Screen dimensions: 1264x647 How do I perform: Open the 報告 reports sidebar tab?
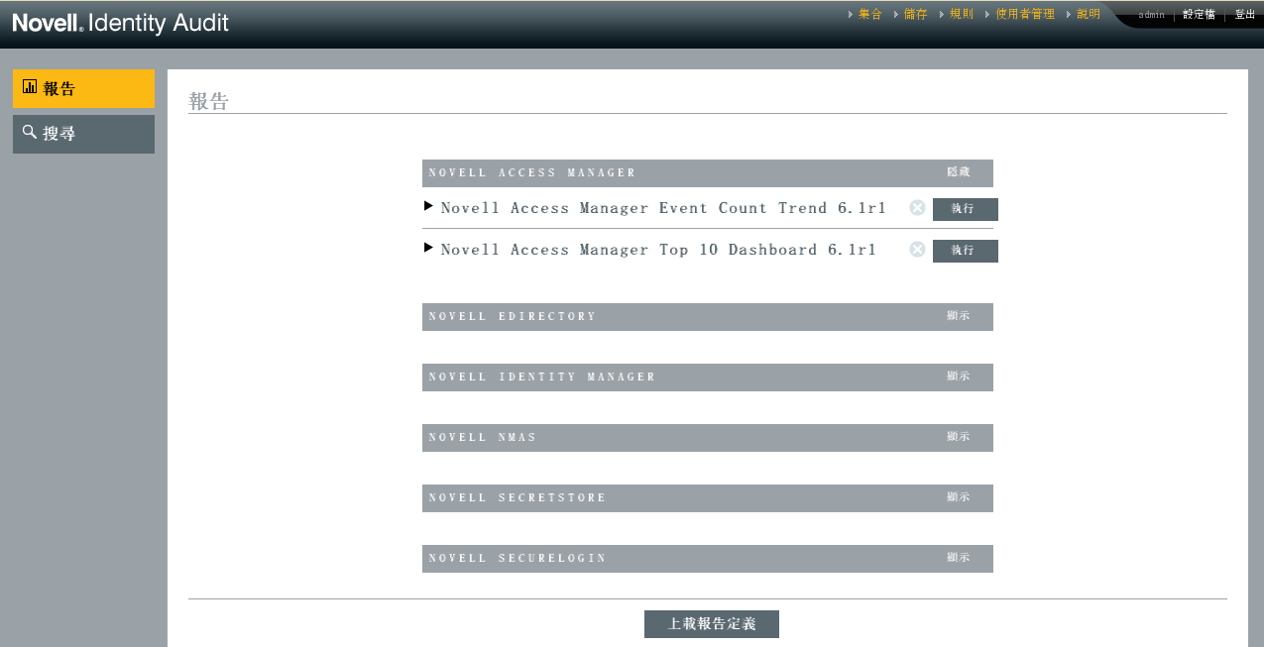(83, 88)
